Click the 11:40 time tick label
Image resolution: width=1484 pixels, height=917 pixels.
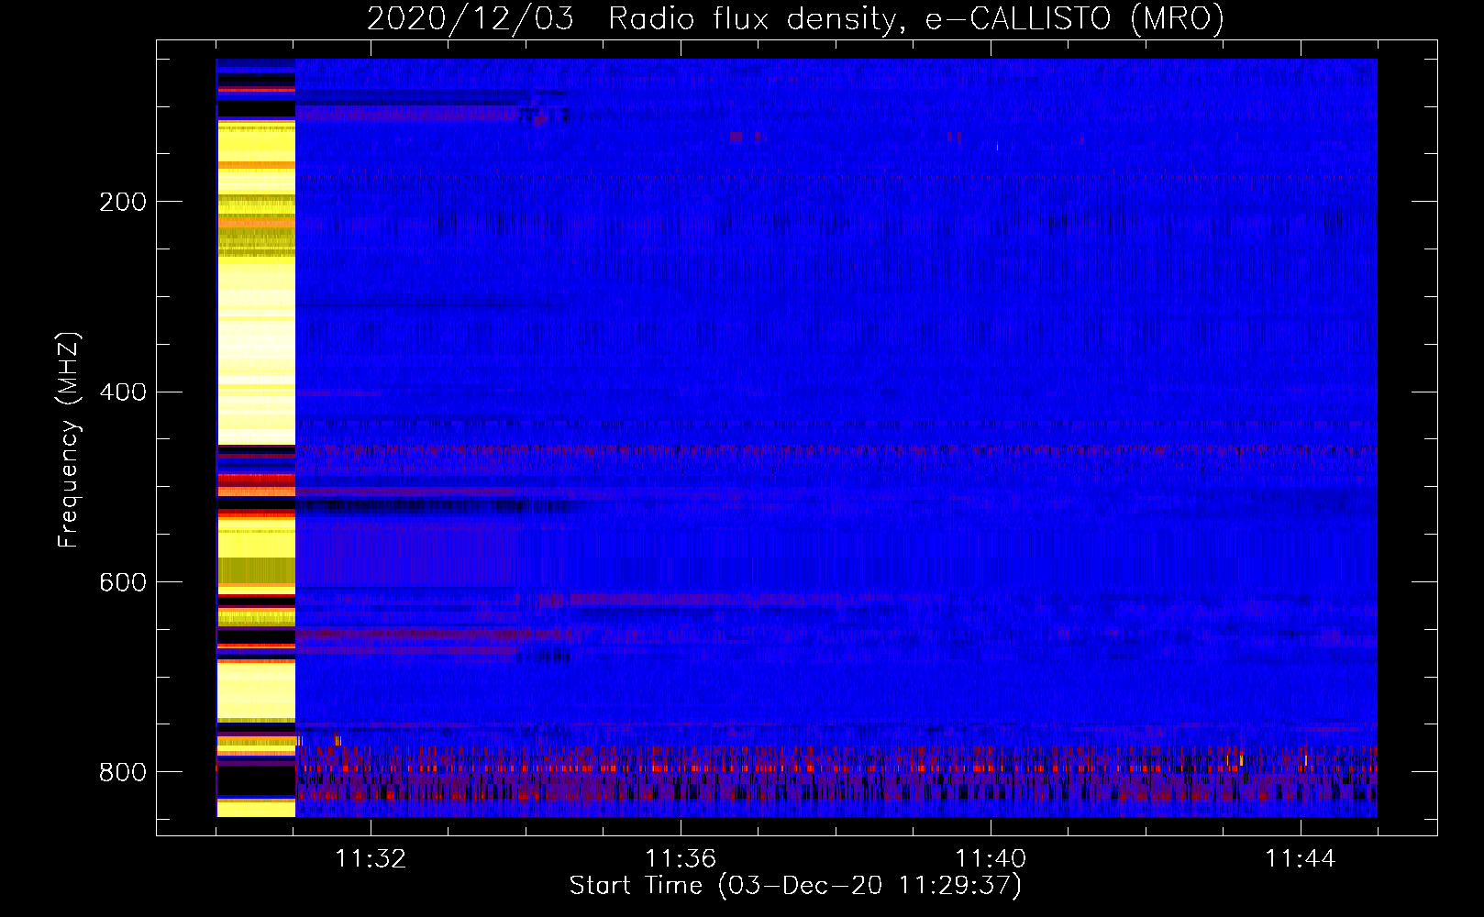(991, 859)
